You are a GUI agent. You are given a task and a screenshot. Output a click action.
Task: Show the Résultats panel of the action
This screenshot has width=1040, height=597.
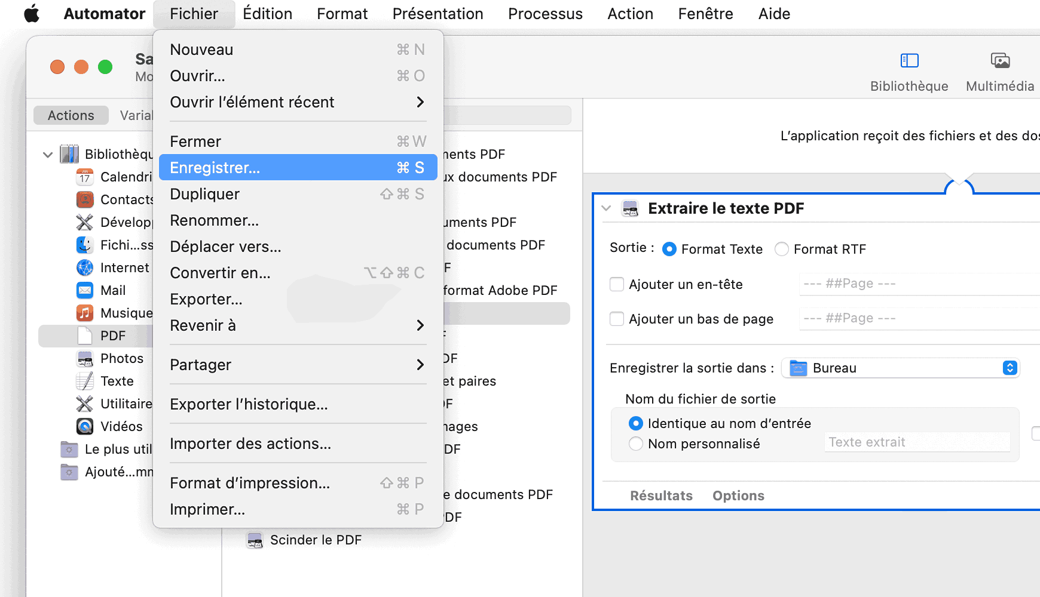(661, 496)
